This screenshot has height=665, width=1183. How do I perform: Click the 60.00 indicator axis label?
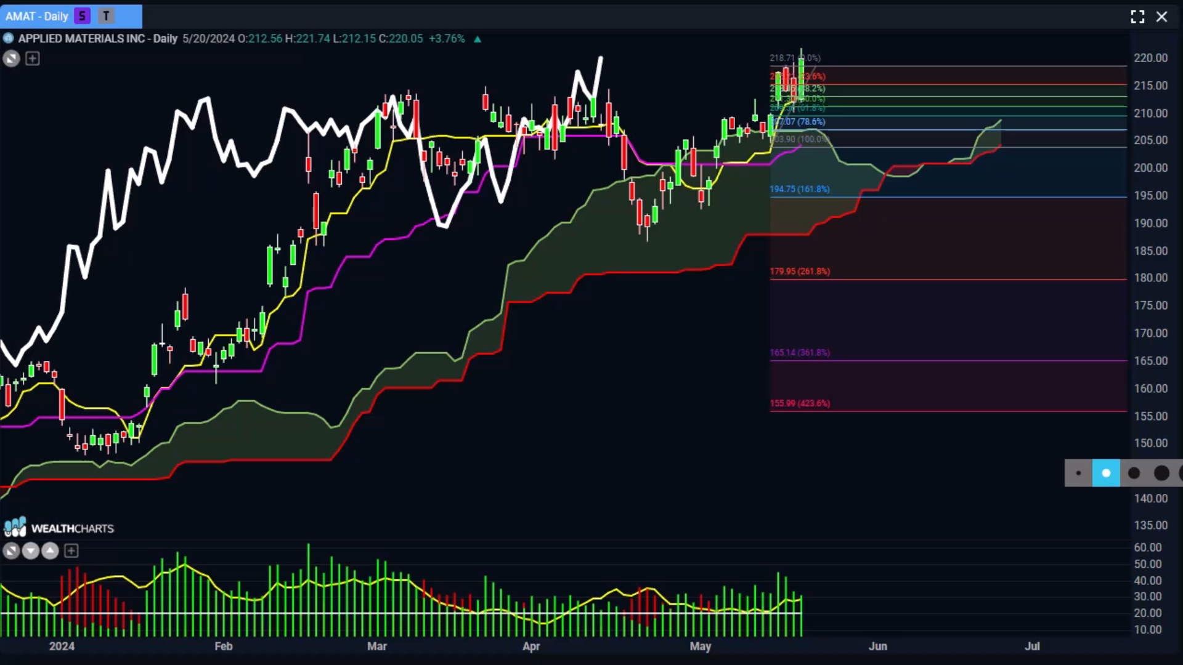pos(1148,547)
